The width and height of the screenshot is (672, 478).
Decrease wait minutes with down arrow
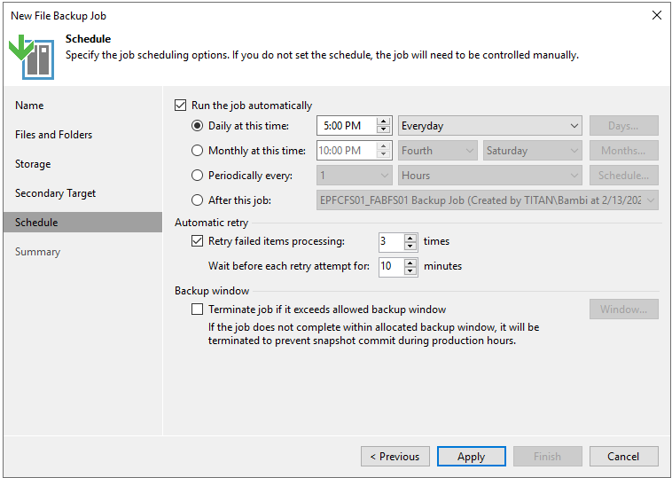tap(410, 271)
